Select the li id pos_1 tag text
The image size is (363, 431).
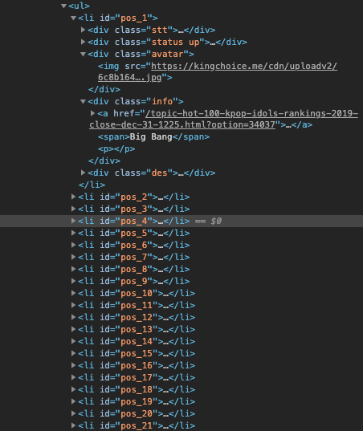tap(118, 18)
